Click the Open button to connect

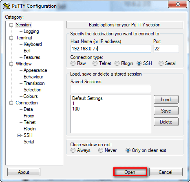(x=130, y=172)
